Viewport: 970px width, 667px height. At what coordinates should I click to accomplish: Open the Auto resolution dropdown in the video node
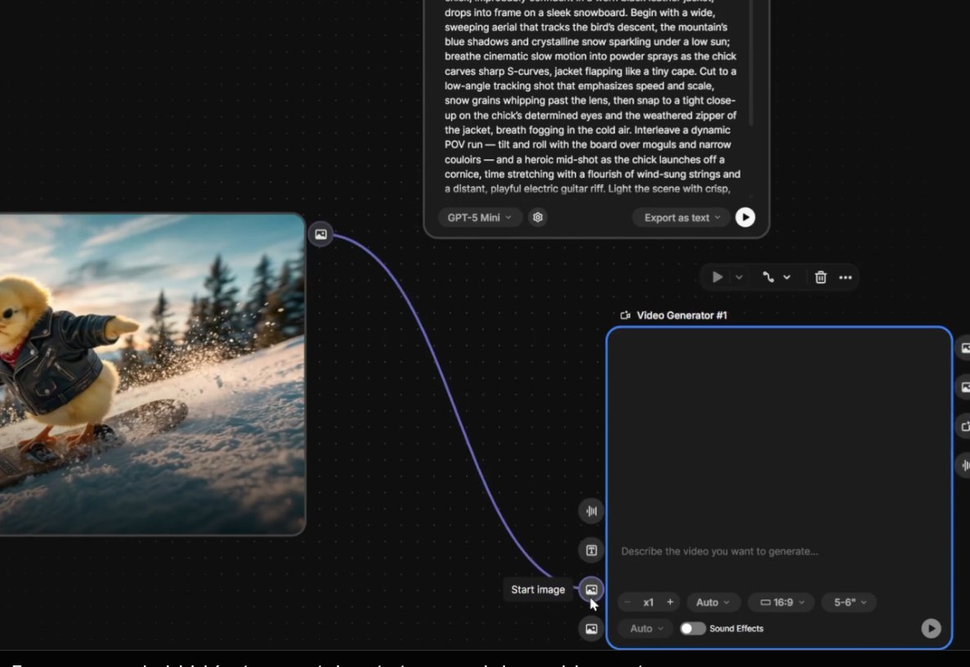click(713, 602)
